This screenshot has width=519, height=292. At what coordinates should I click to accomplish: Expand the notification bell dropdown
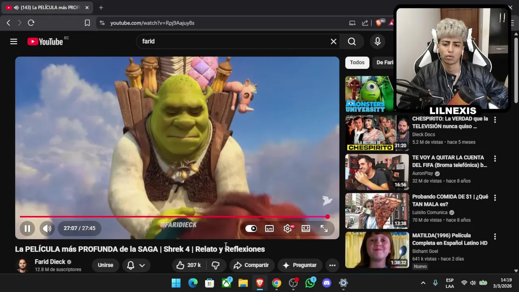(x=136, y=265)
